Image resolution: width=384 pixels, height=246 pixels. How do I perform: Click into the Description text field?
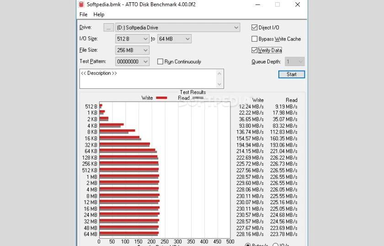[x=148, y=78]
